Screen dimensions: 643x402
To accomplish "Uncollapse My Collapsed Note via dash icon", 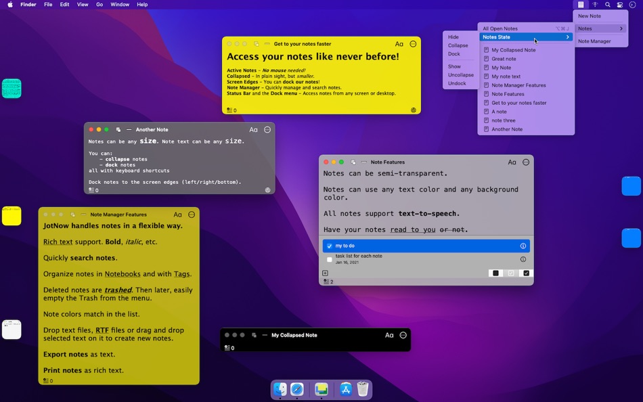I will [265, 335].
